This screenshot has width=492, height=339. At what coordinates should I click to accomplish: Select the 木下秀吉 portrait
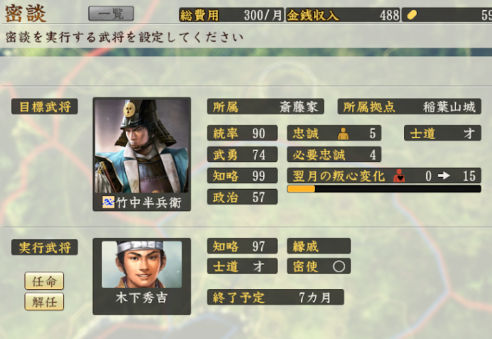tap(142, 264)
